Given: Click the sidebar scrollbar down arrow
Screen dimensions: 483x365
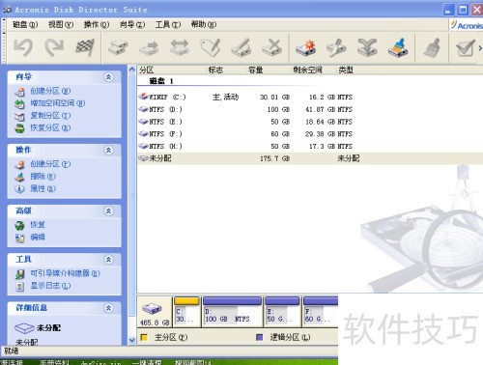Looking at the screenshot, I should 132,340.
